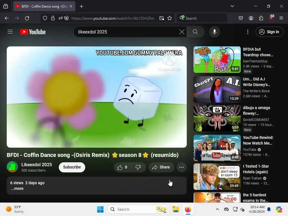Open the Firefox account icon
The image size is (288, 216).
pos(251,18)
